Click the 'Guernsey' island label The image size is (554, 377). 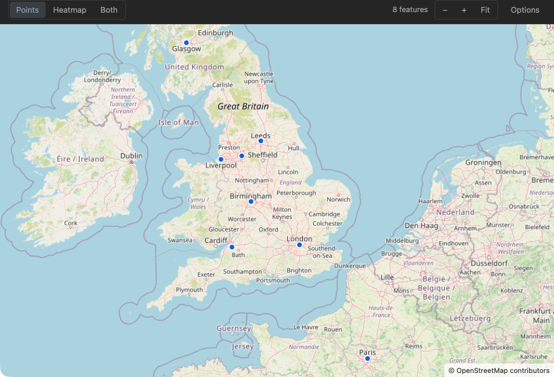234,329
